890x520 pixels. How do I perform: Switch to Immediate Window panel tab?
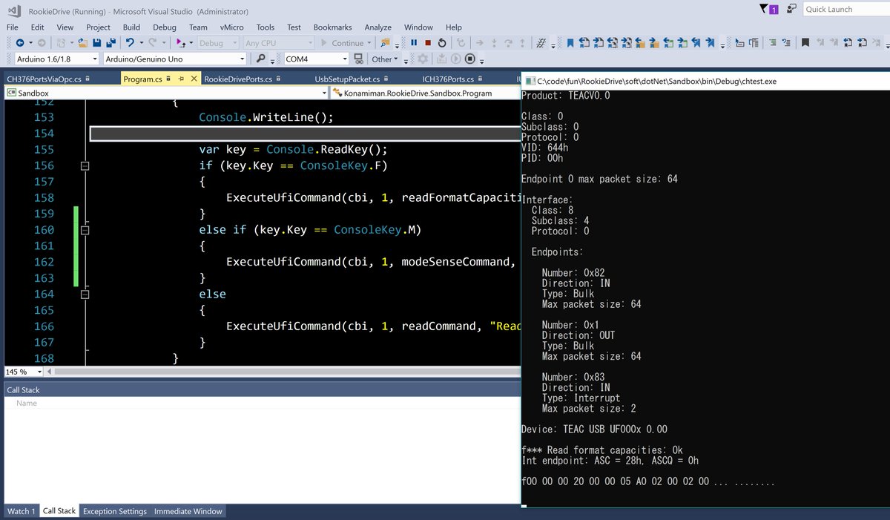(187, 511)
